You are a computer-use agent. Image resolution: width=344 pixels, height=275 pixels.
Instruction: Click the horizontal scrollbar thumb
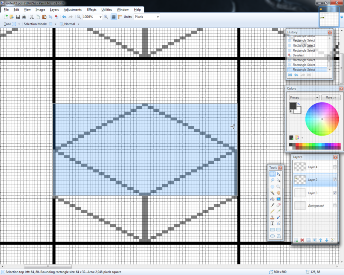(x=48, y=267)
